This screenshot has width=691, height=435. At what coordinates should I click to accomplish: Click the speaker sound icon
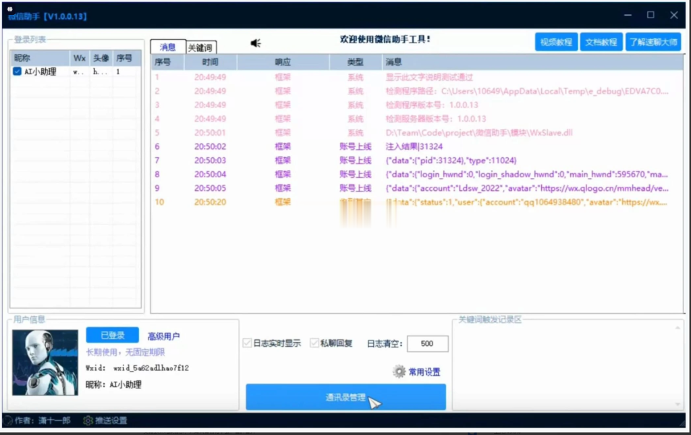(256, 42)
